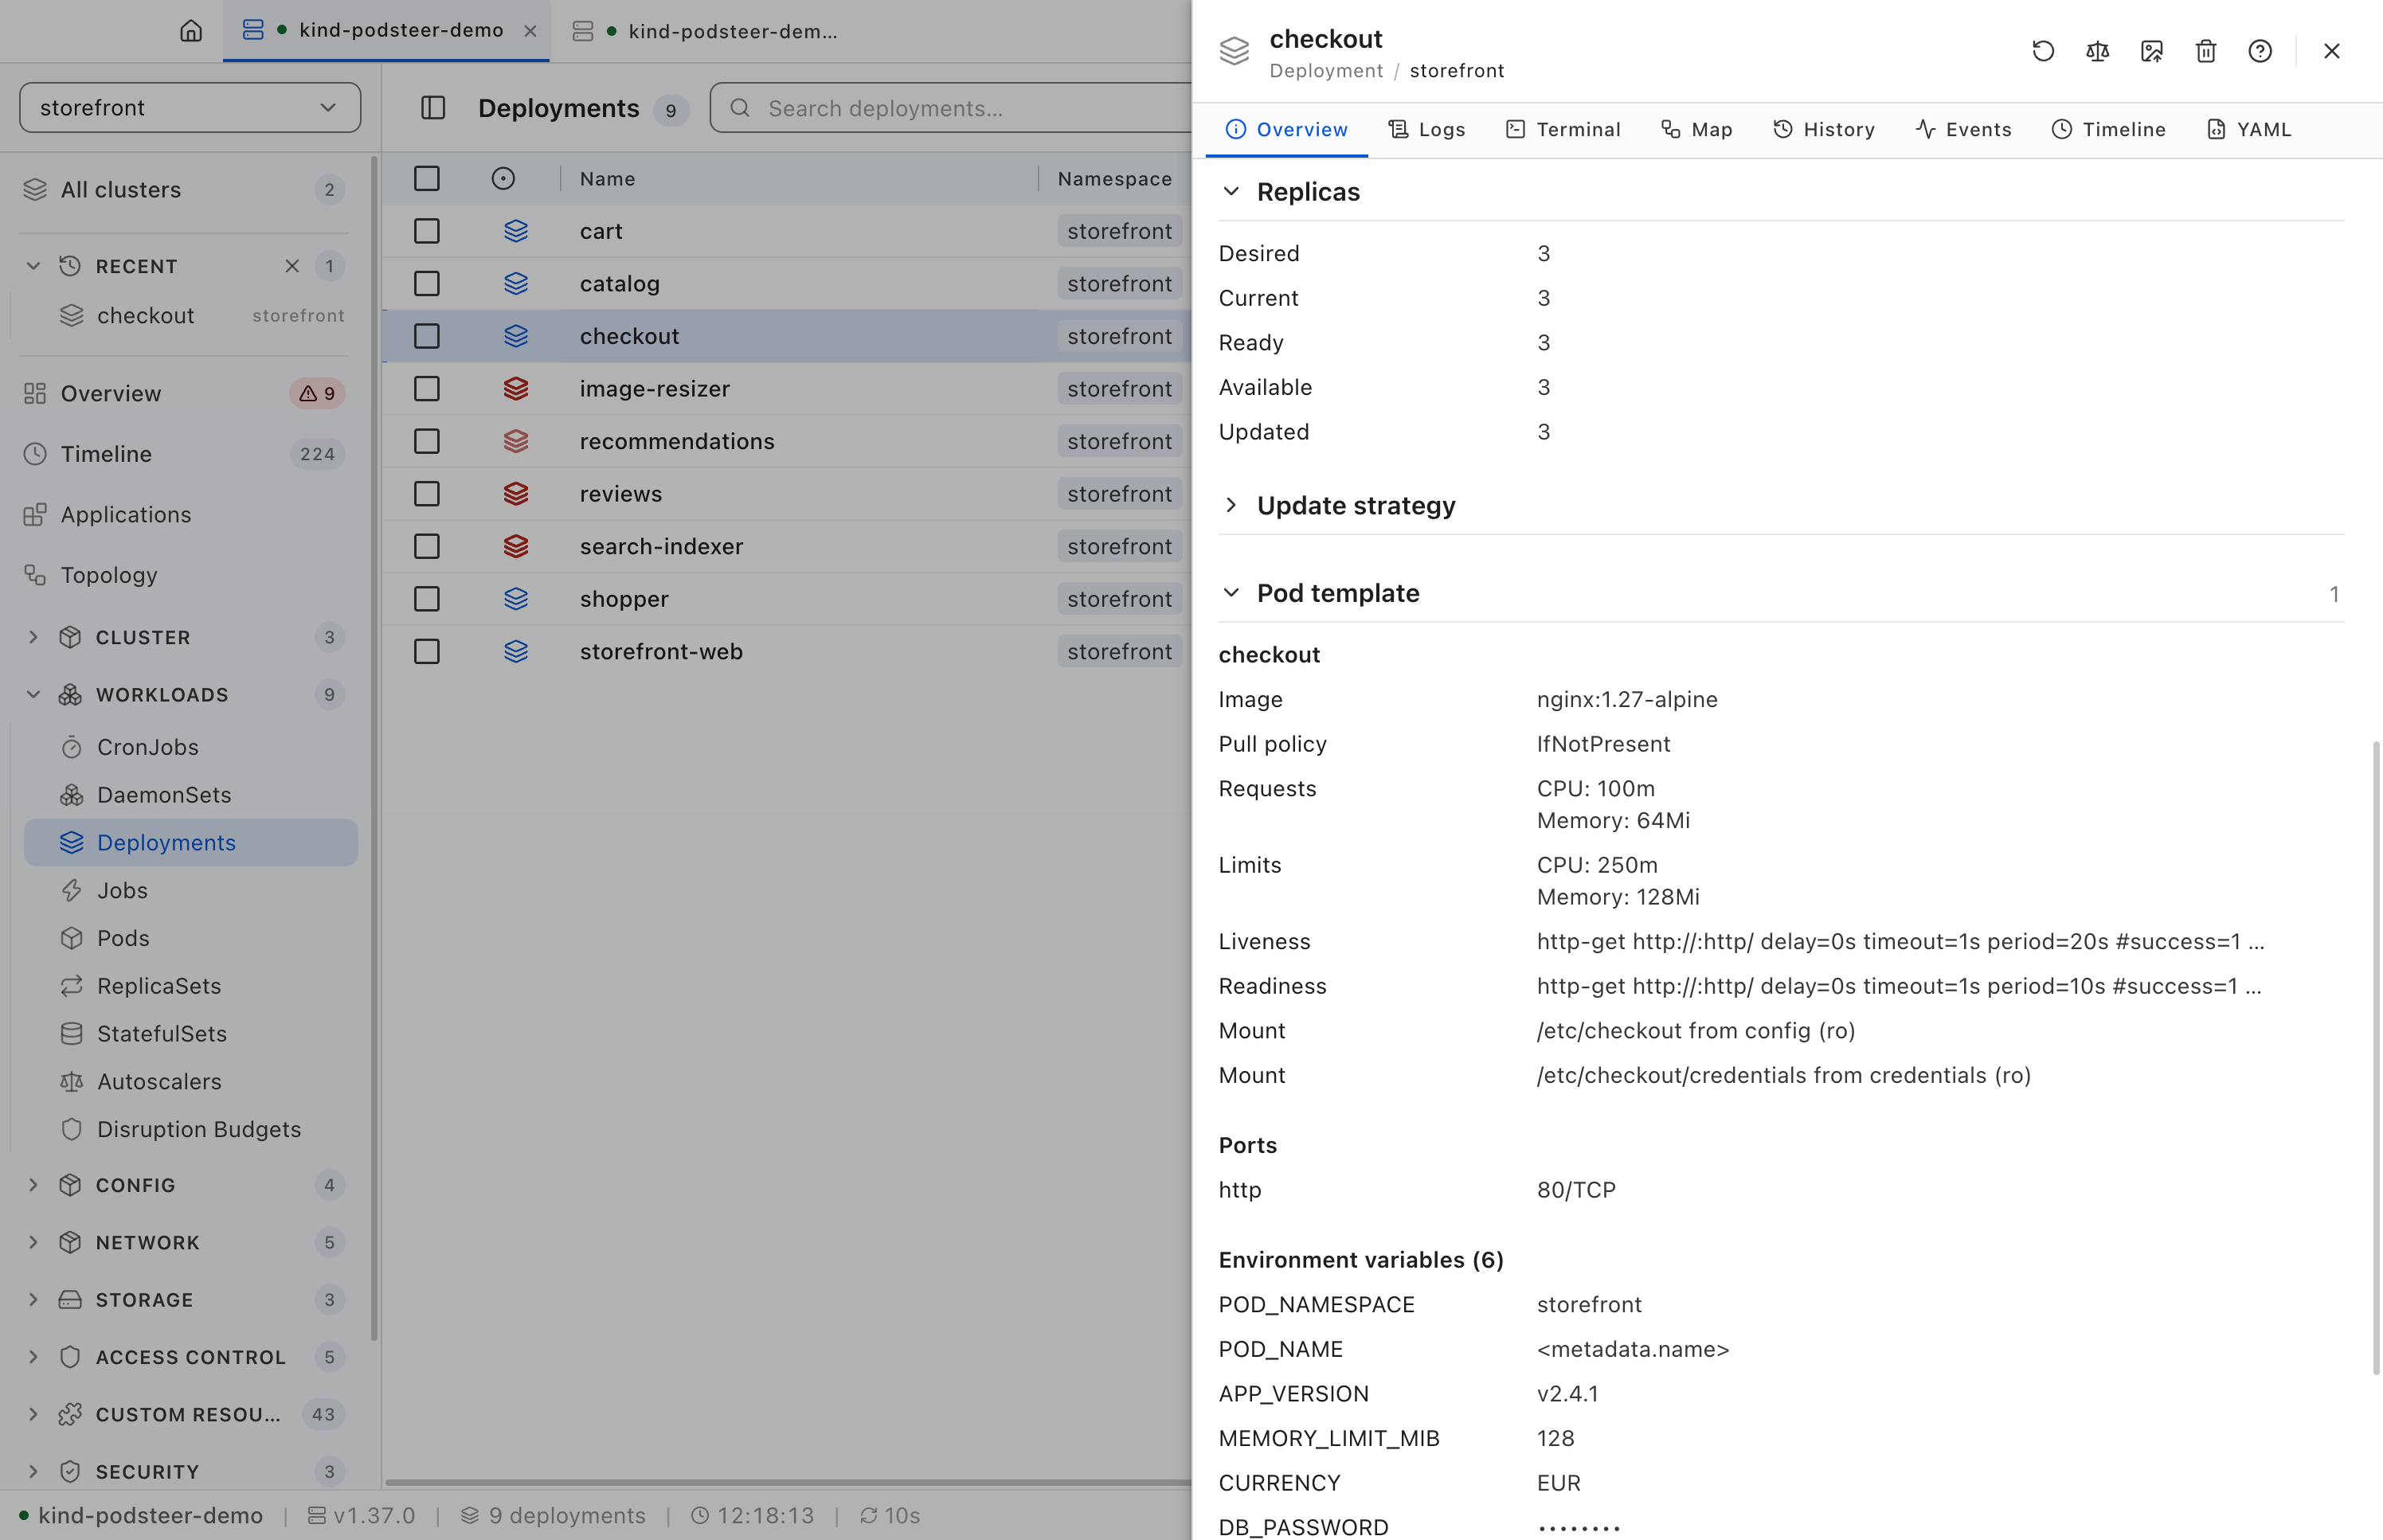
Task: Check the catalog row checkbox
Action: (x=427, y=284)
